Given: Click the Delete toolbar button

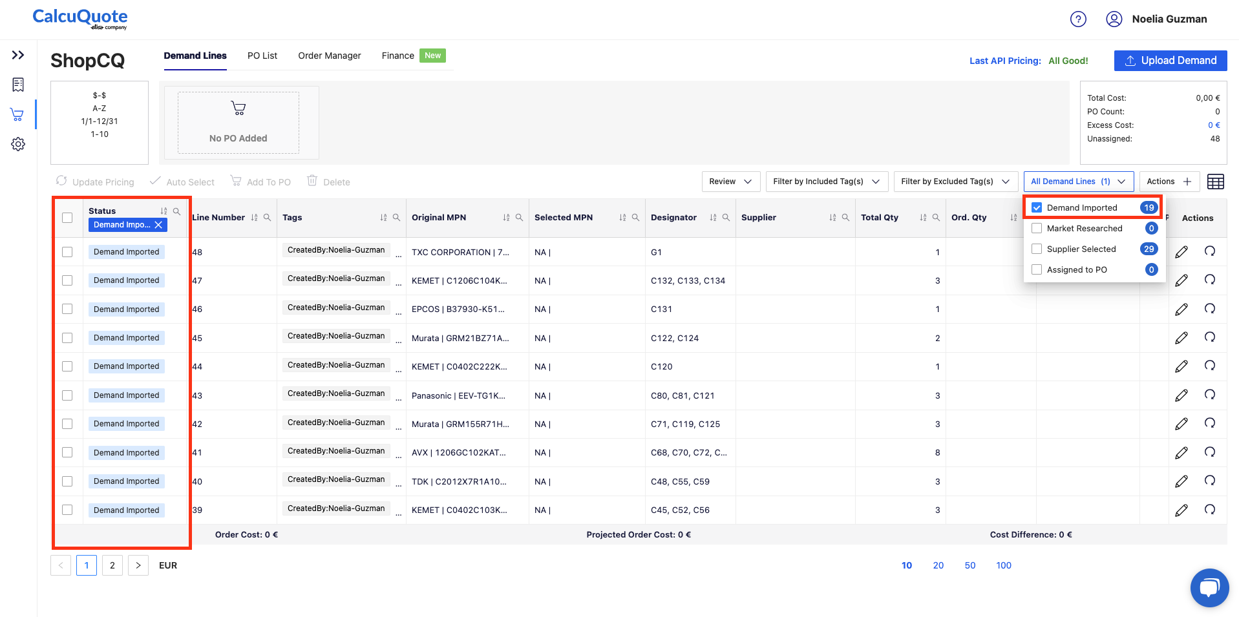Looking at the screenshot, I should coord(328,182).
